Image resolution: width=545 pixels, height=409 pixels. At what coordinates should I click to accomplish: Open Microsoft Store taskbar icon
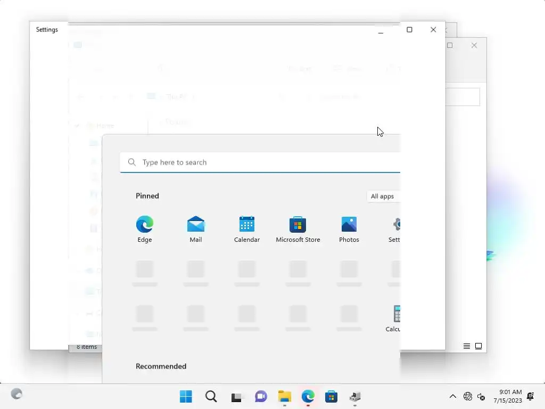(331, 396)
